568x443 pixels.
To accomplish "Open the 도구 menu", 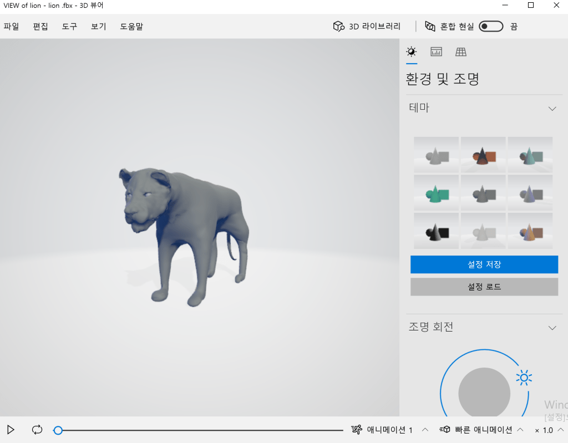I will (x=69, y=26).
